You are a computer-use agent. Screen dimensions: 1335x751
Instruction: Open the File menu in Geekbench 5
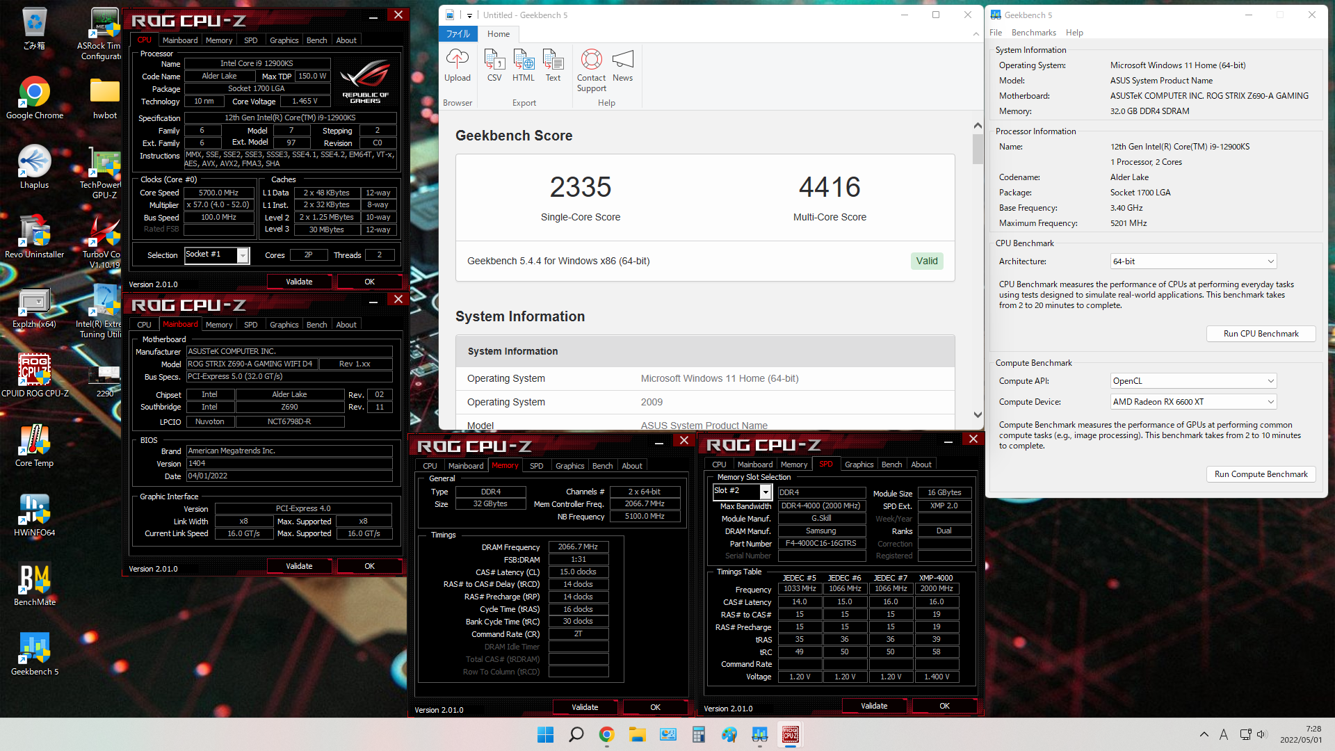[996, 33]
